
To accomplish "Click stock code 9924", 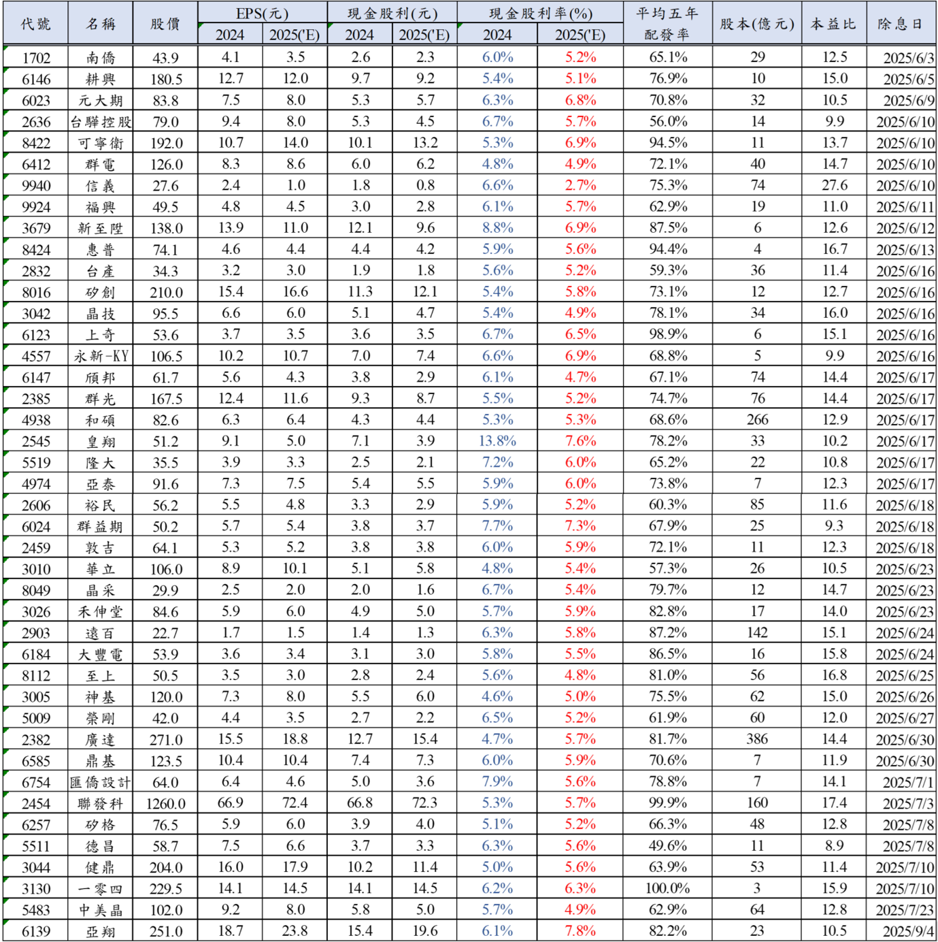I will (35, 207).
